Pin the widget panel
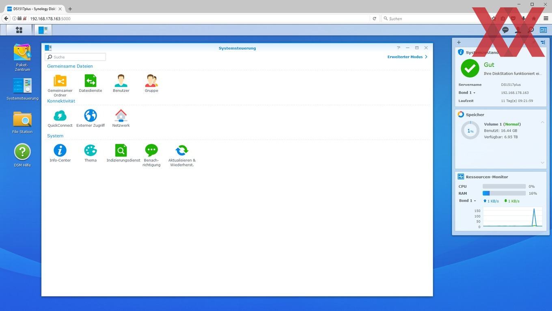The image size is (552, 311). [x=543, y=42]
